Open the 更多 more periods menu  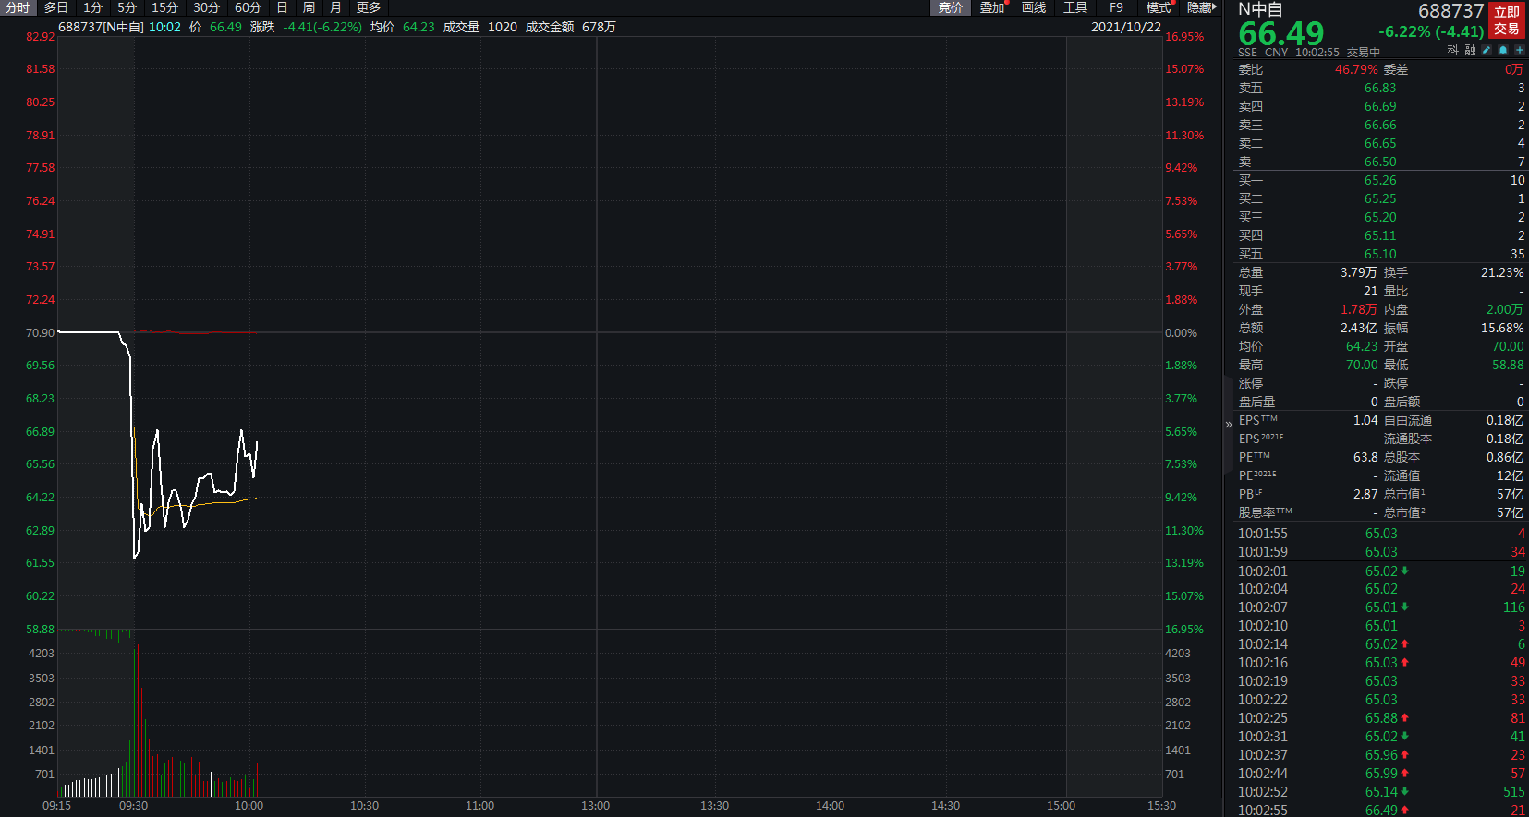pos(369,7)
